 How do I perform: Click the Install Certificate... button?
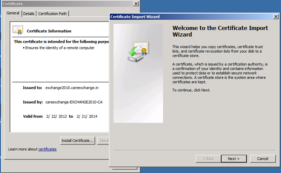point(77,141)
